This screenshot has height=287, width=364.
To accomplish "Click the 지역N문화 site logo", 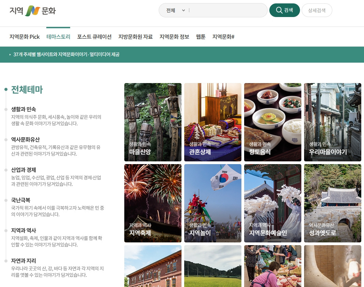I will [x=32, y=11].
